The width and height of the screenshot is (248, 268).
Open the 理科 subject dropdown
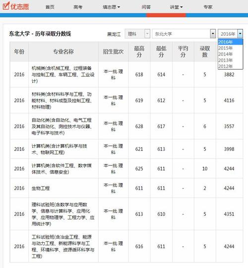[x=137, y=34]
